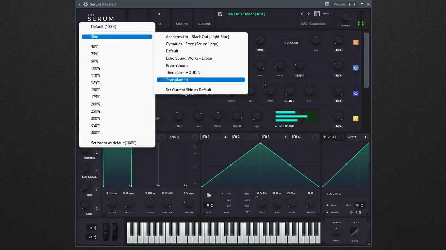Image resolution: width=446 pixels, height=250 pixels.
Task: Click the VELO drag-source cross icon
Action: tap(325, 137)
